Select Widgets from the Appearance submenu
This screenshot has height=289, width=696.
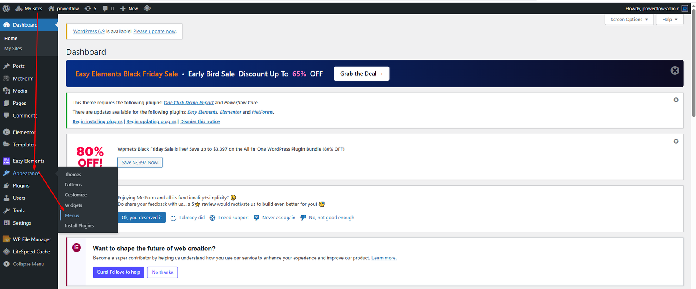pos(74,205)
